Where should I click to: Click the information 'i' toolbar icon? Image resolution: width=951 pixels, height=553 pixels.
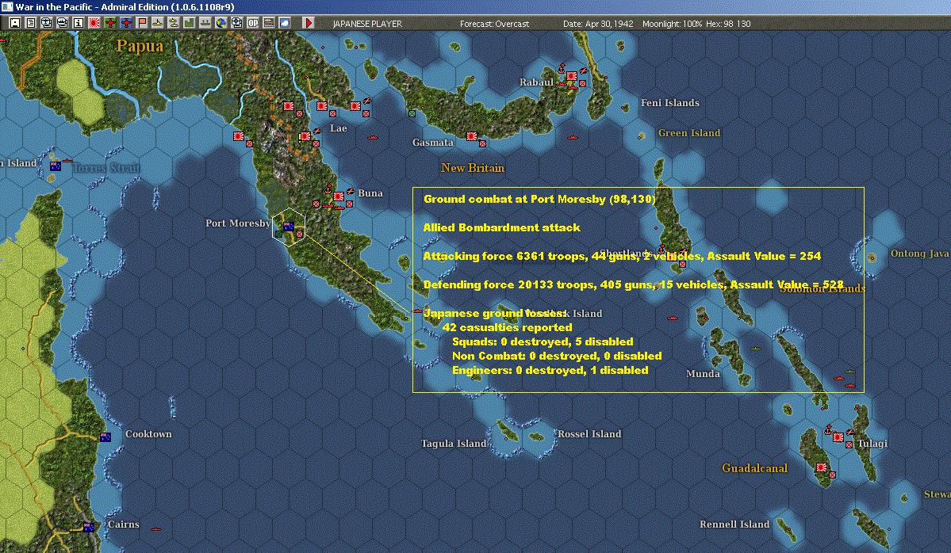coord(79,23)
